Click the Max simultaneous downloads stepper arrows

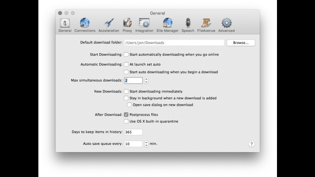click(146, 81)
